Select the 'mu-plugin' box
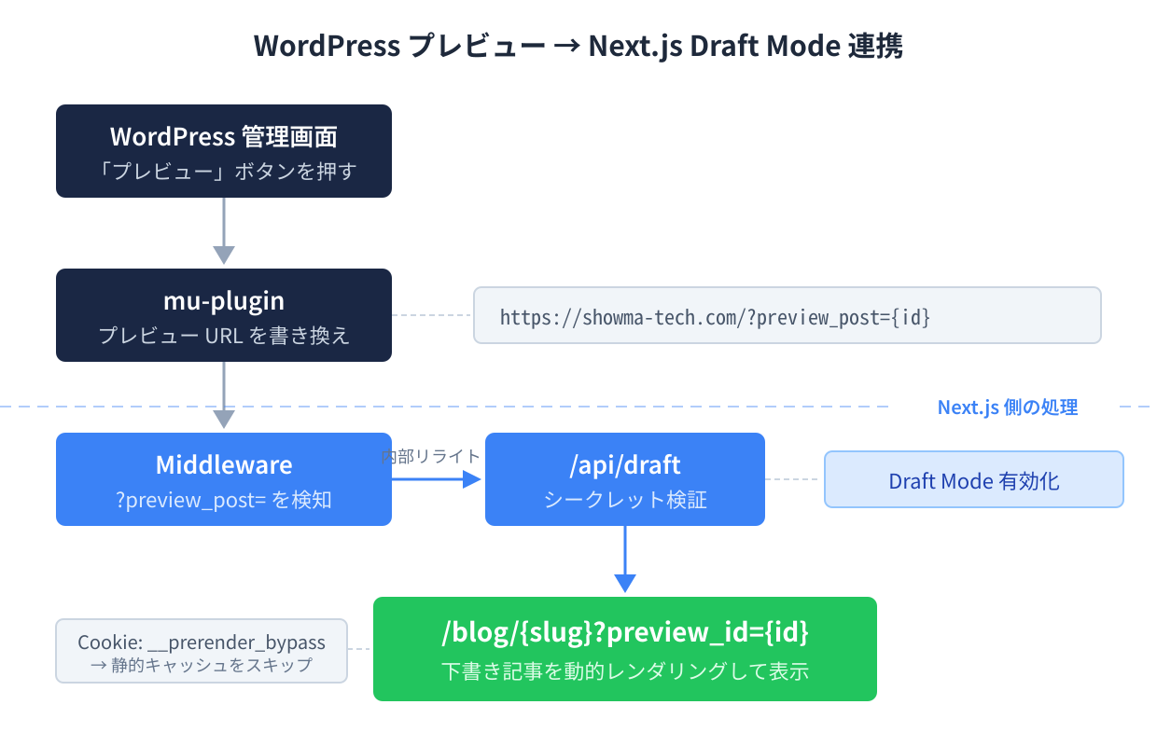Image resolution: width=1157 pixels, height=746 pixels. [x=224, y=315]
